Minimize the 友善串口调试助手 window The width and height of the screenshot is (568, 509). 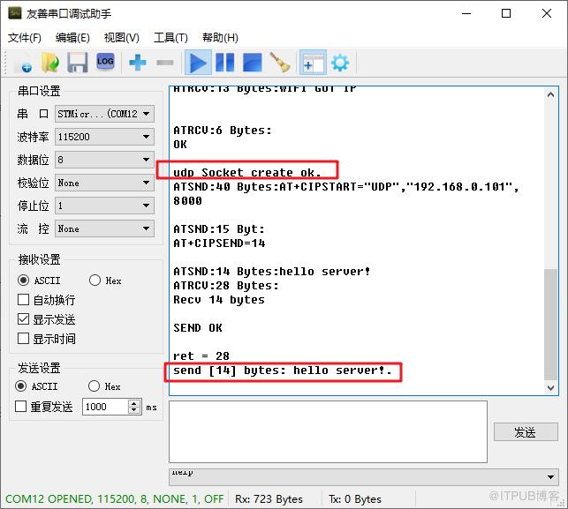[466, 14]
